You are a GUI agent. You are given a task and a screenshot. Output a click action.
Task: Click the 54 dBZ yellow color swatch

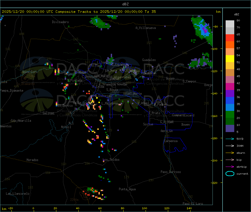[230, 59]
